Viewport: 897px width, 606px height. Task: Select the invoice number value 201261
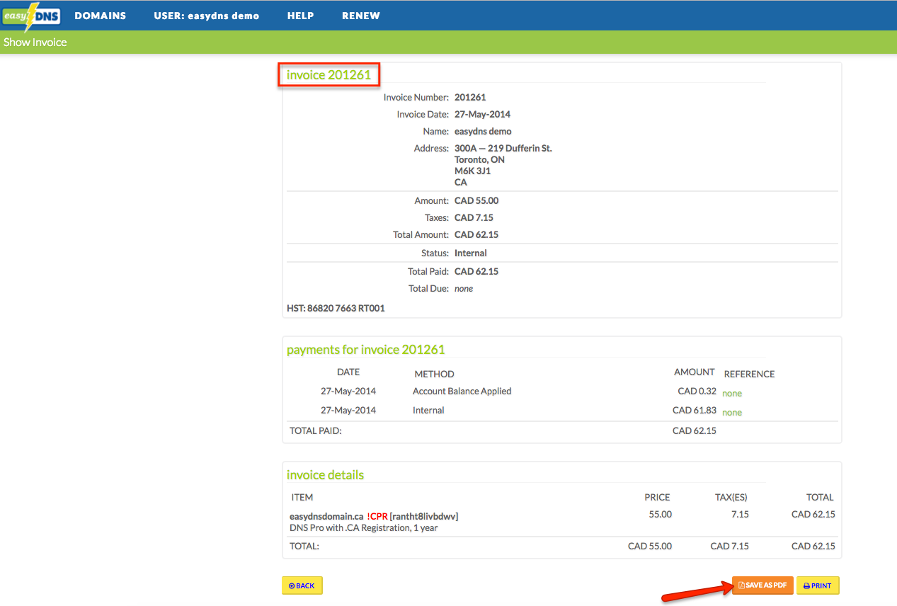point(470,97)
